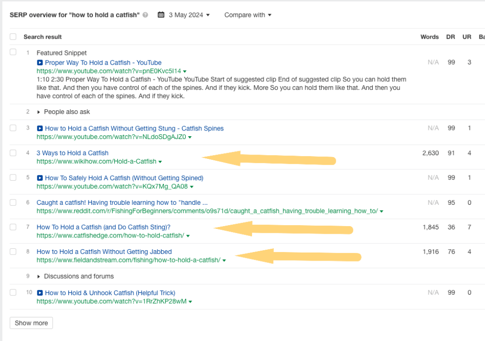Click the Show more button
485x341 pixels.
tap(31, 323)
